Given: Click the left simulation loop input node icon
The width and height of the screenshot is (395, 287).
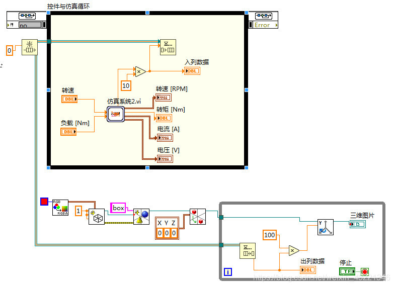Looking at the screenshot, I should pyautogui.click(x=27, y=16).
